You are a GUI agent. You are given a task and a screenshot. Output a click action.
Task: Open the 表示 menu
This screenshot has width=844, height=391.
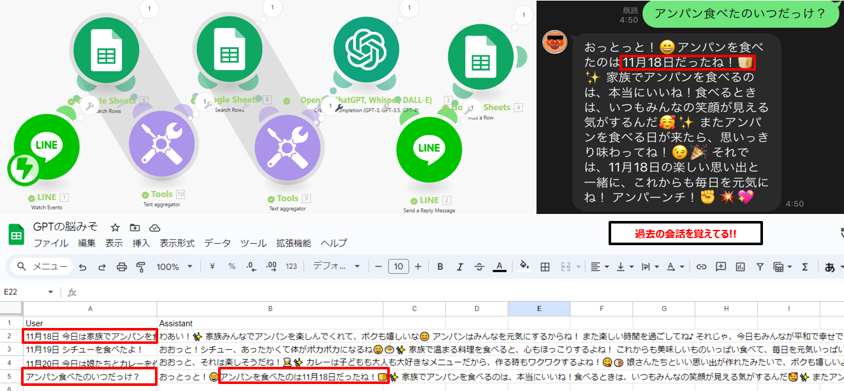(x=114, y=243)
